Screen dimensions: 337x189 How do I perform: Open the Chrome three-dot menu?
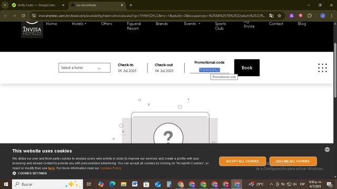[x=332, y=16]
